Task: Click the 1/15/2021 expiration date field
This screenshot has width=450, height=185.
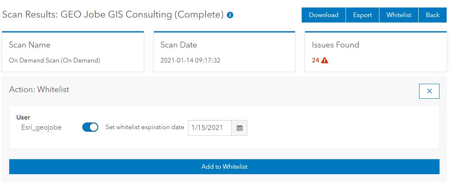Action: coord(210,128)
